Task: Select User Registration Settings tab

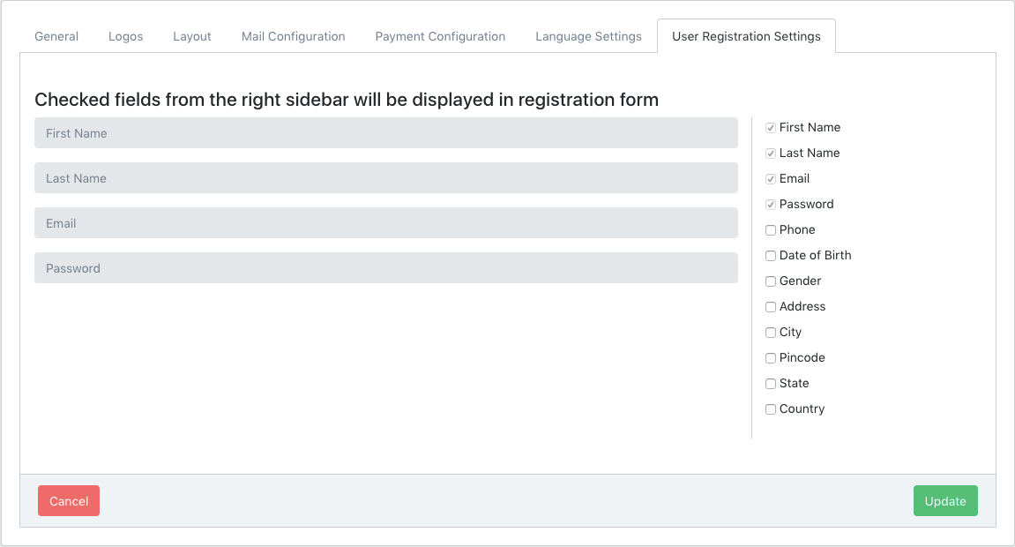Action: 746,36
